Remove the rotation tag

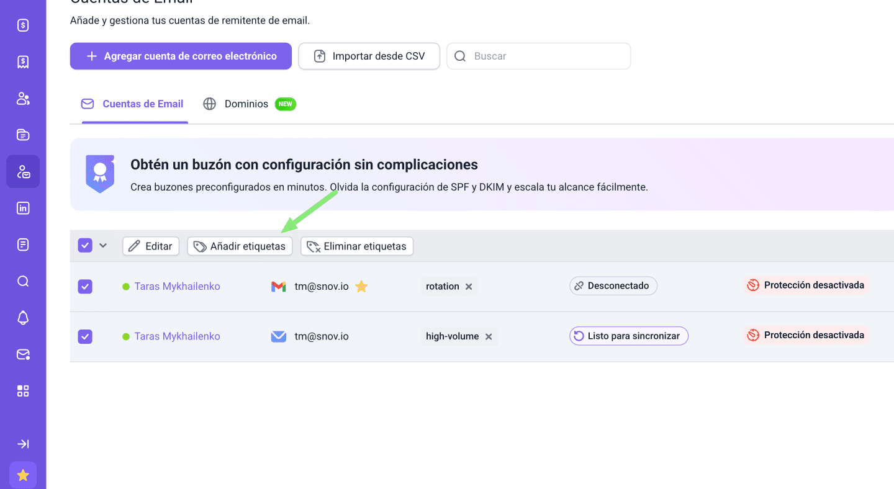click(469, 287)
